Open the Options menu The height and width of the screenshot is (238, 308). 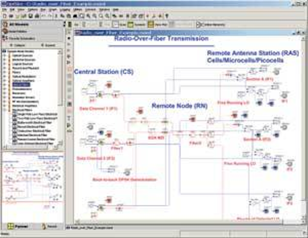click(x=33, y=10)
